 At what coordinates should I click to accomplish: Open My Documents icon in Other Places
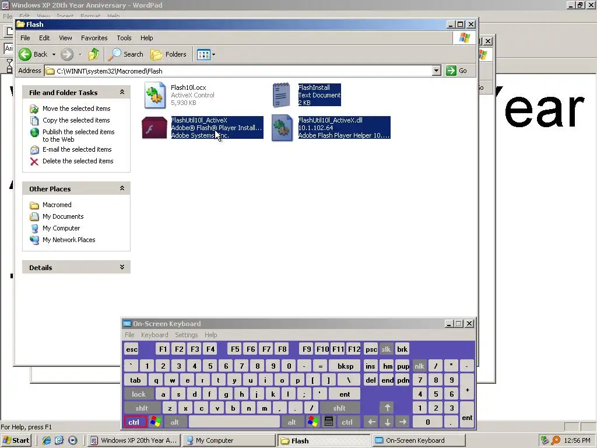[34, 217]
